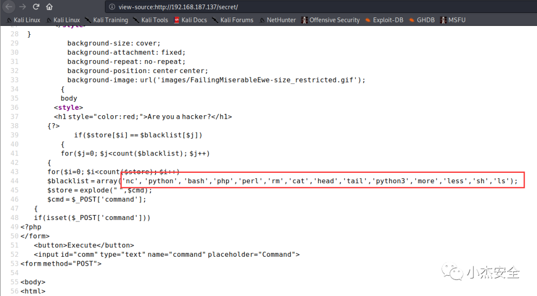Viewport: 537px width, 296px height.
Task: Click line number 44 in gutter
Action: tap(14, 181)
